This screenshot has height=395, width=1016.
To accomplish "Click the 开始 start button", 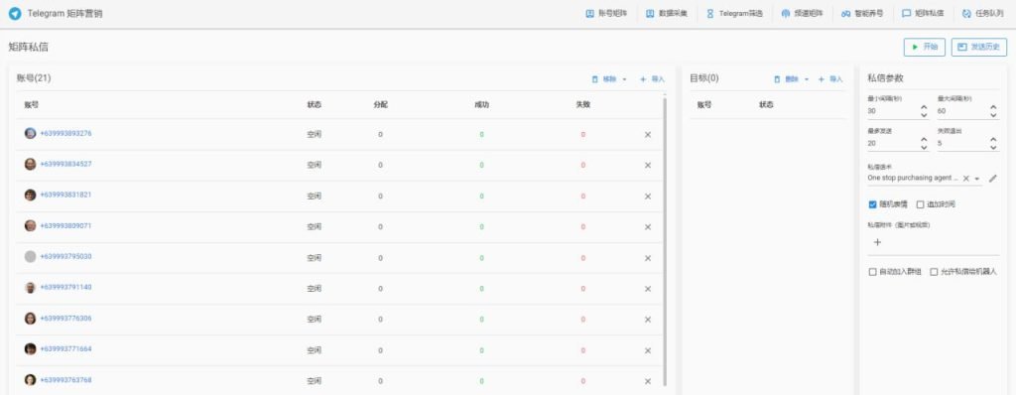I will coord(924,48).
